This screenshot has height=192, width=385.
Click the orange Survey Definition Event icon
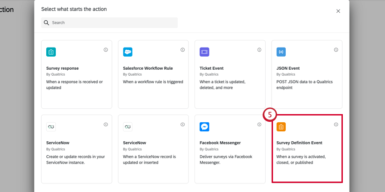click(x=281, y=127)
